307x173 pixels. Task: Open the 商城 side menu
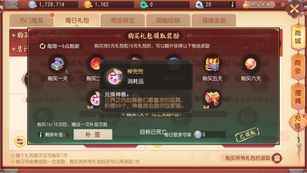coord(298,37)
